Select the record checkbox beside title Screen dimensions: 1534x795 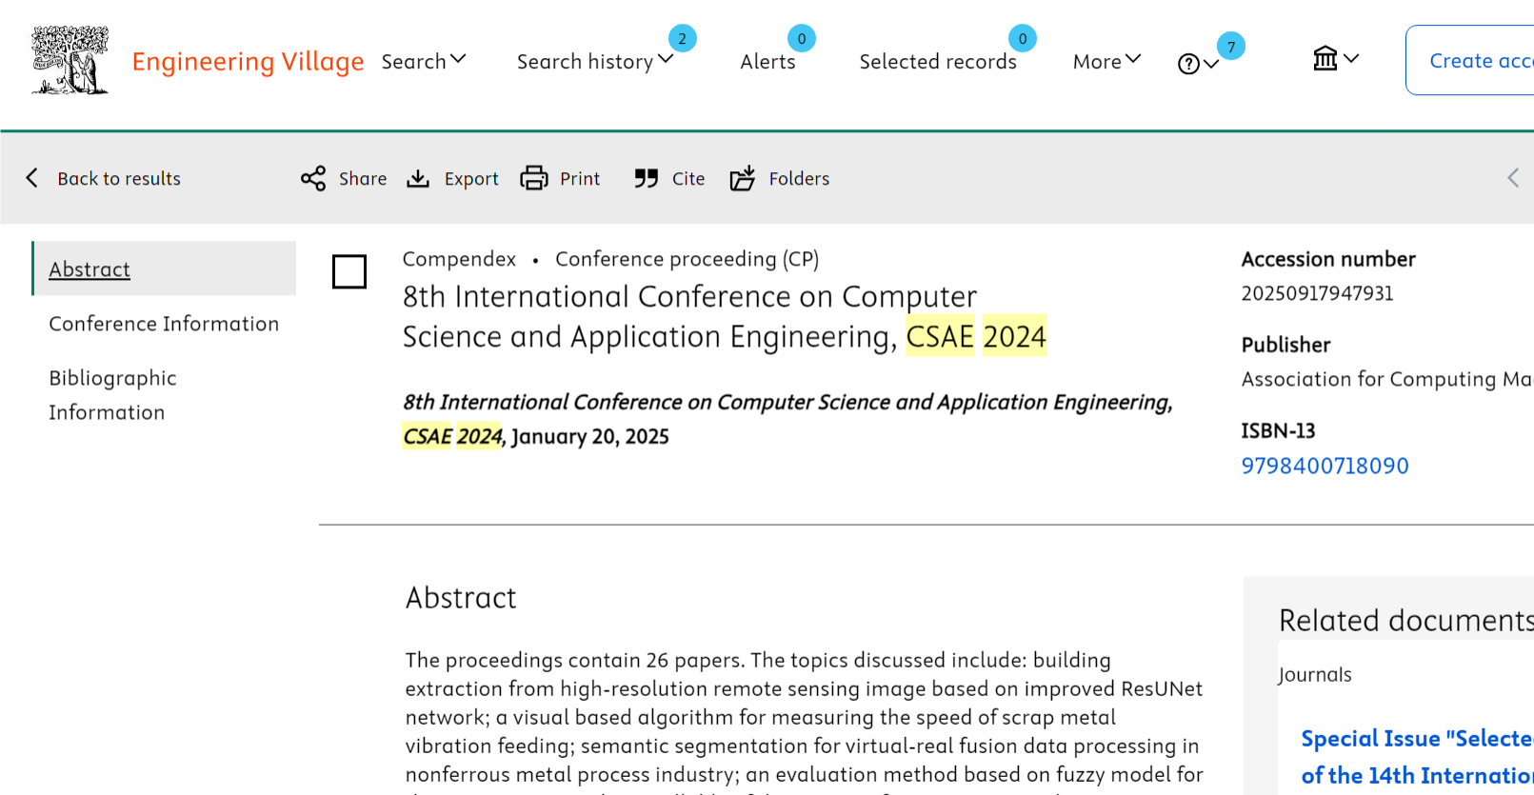tap(349, 271)
